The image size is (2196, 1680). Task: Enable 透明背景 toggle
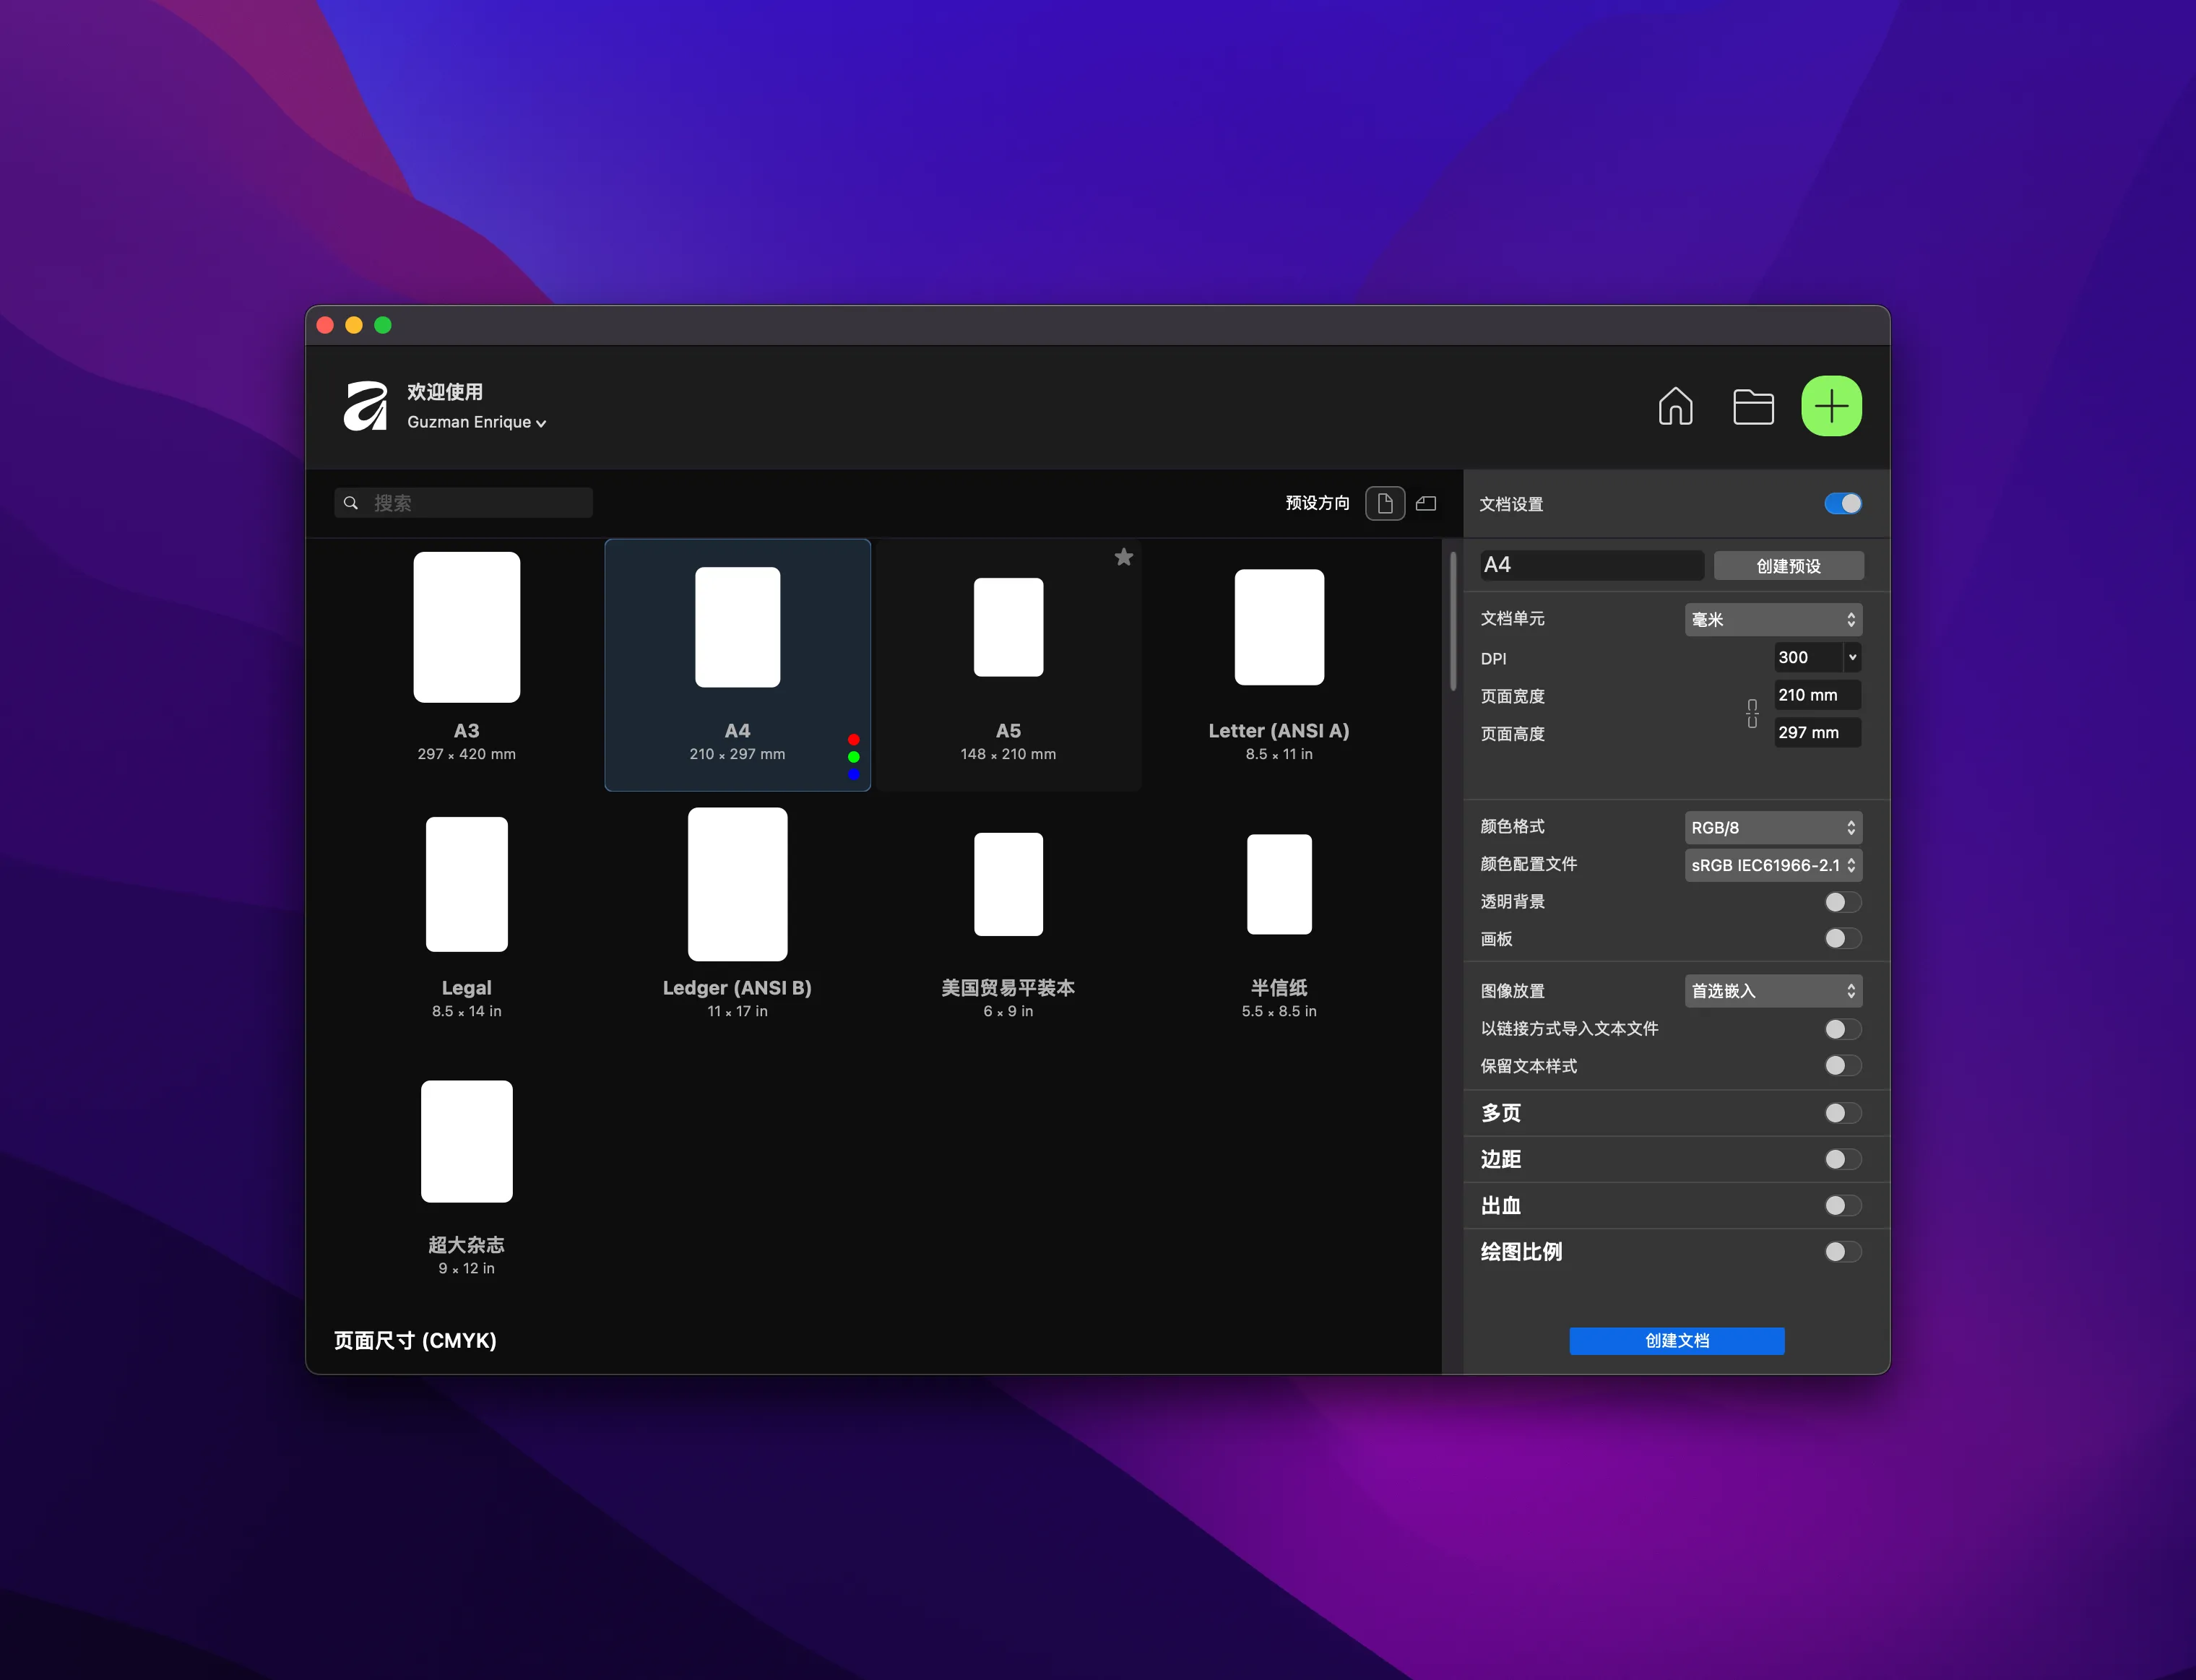[1842, 902]
